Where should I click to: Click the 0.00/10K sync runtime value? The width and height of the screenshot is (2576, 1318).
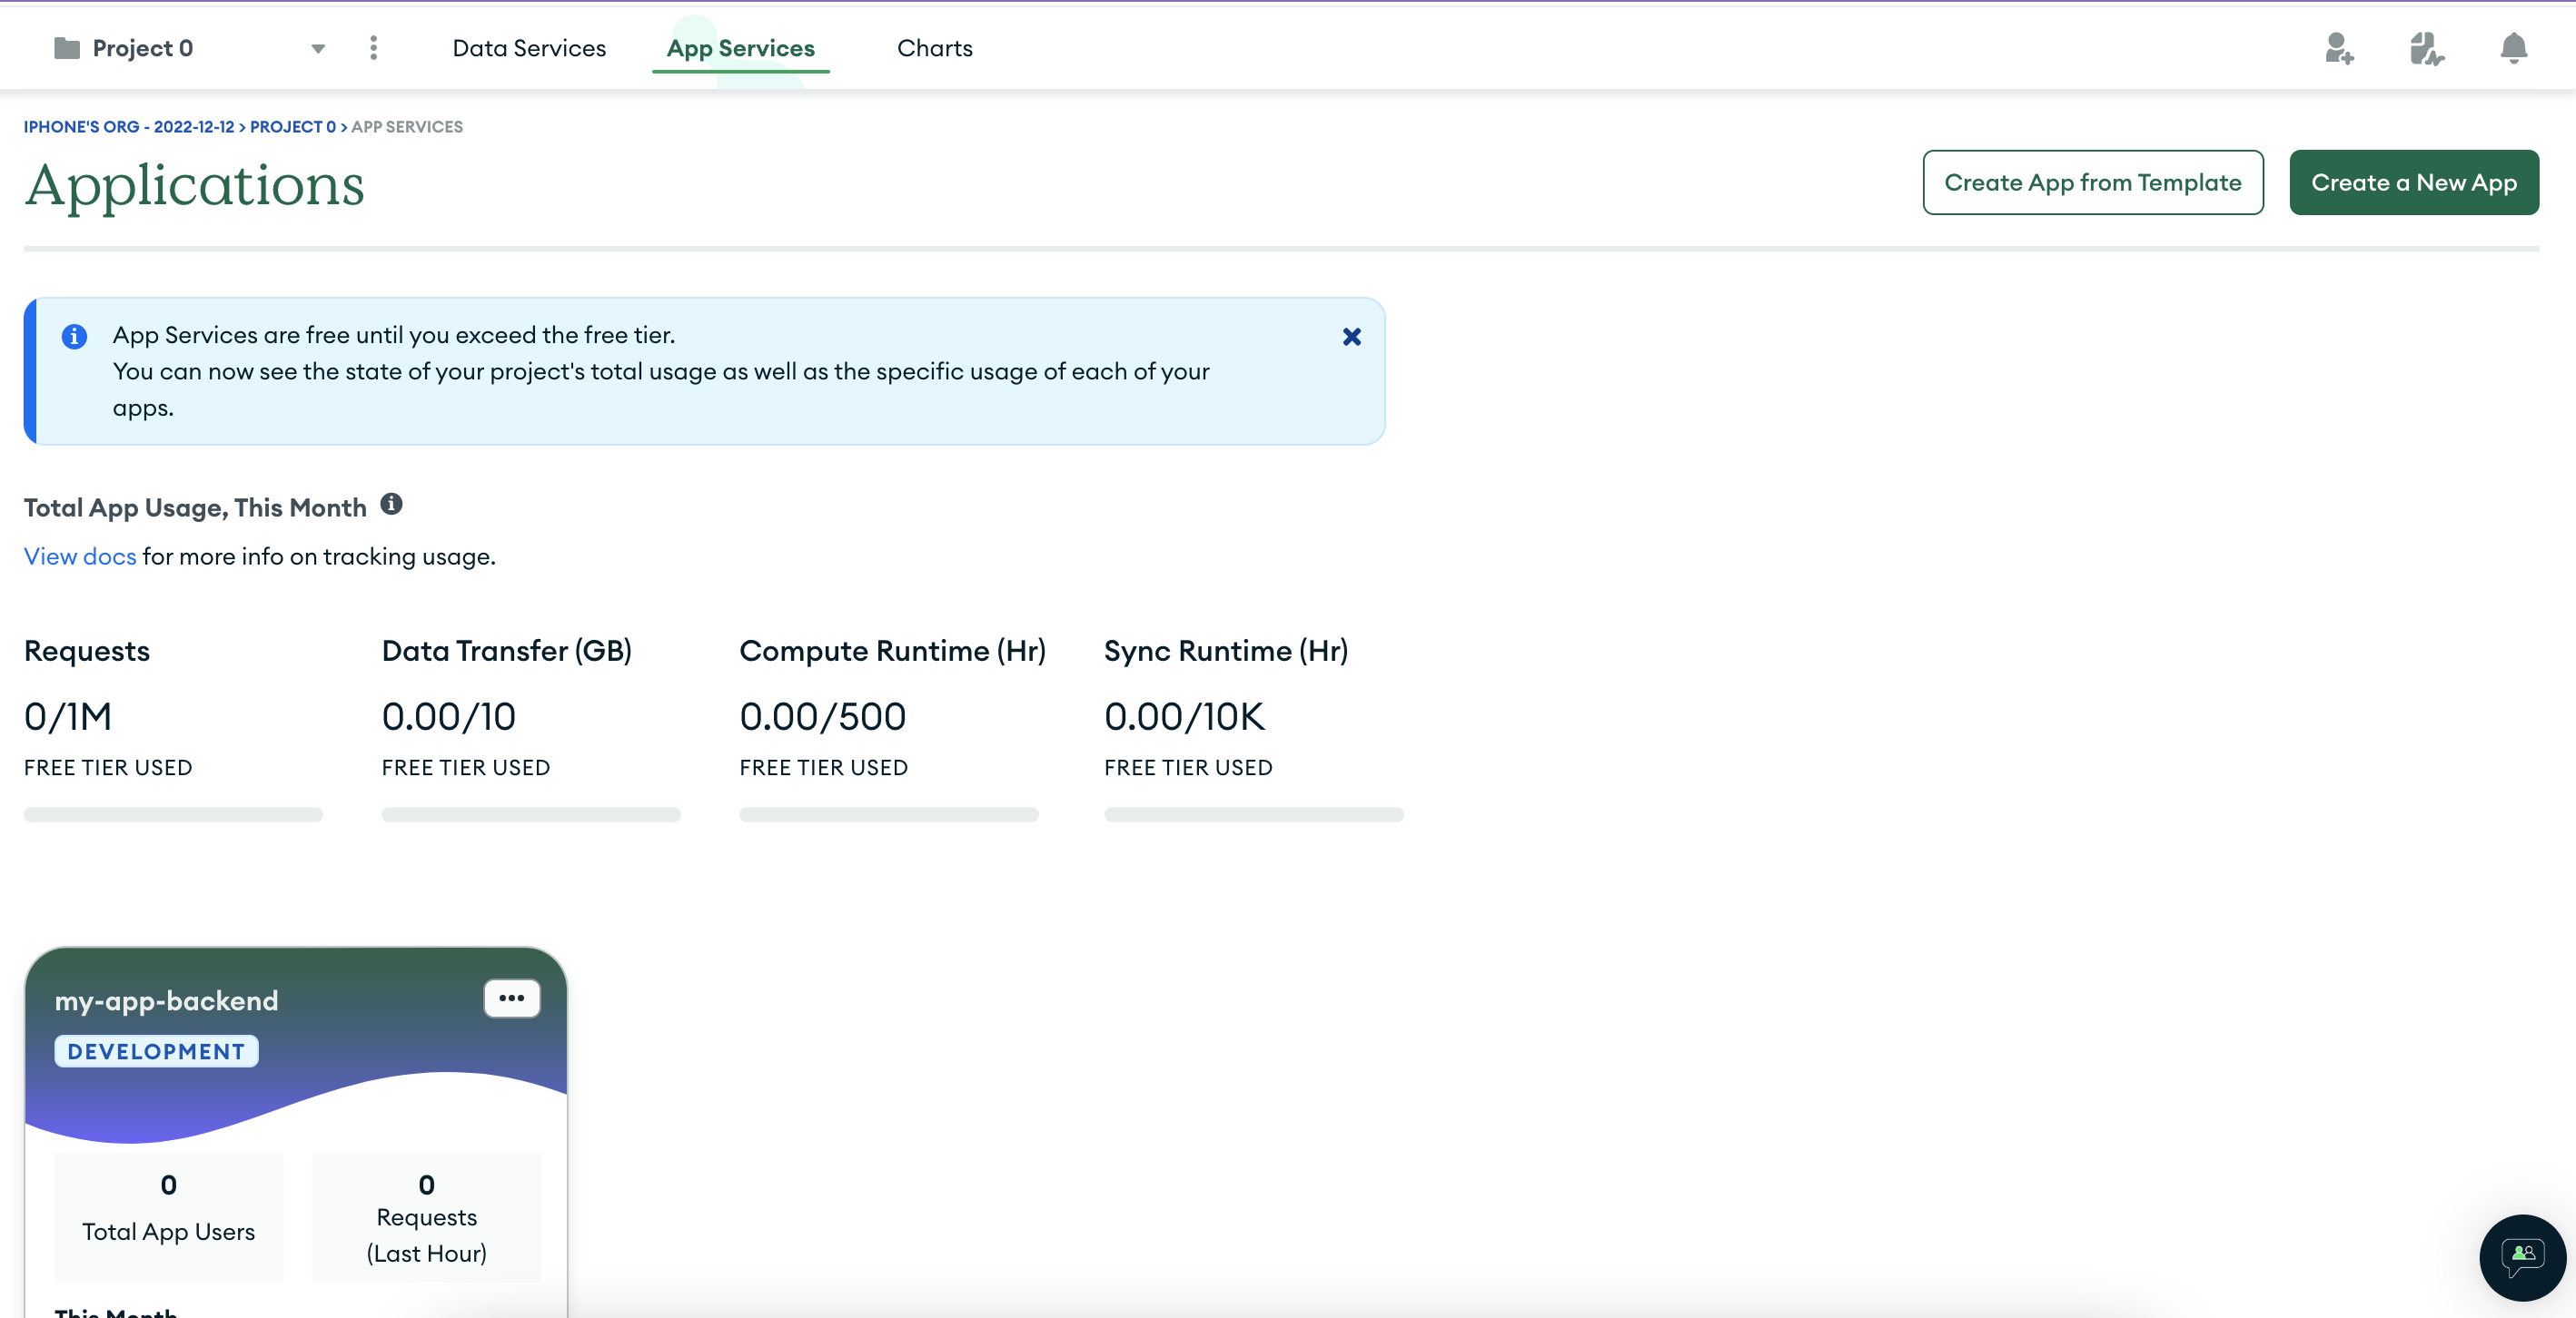pyautogui.click(x=1185, y=716)
